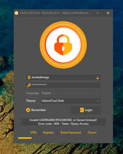Click the yellow progress bar

click(x=25, y=138)
